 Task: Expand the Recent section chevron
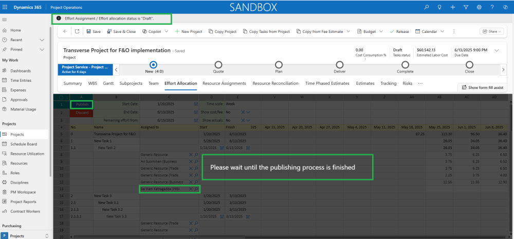[x=42, y=40]
